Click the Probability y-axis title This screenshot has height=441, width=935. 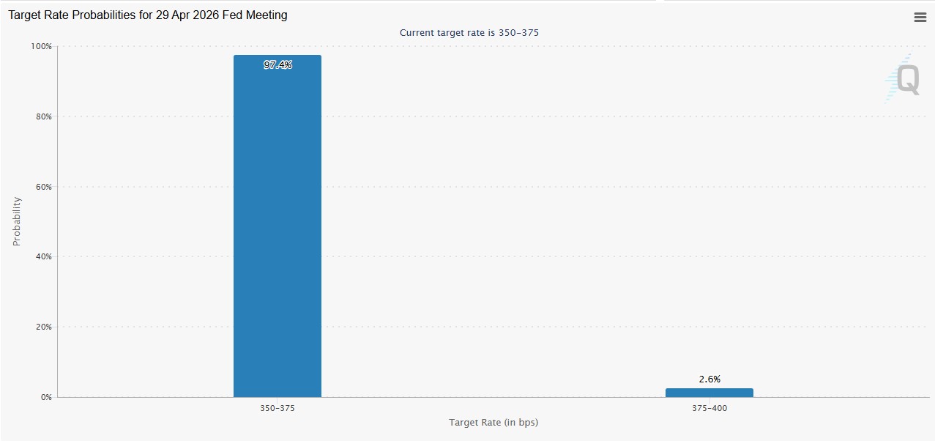17,221
